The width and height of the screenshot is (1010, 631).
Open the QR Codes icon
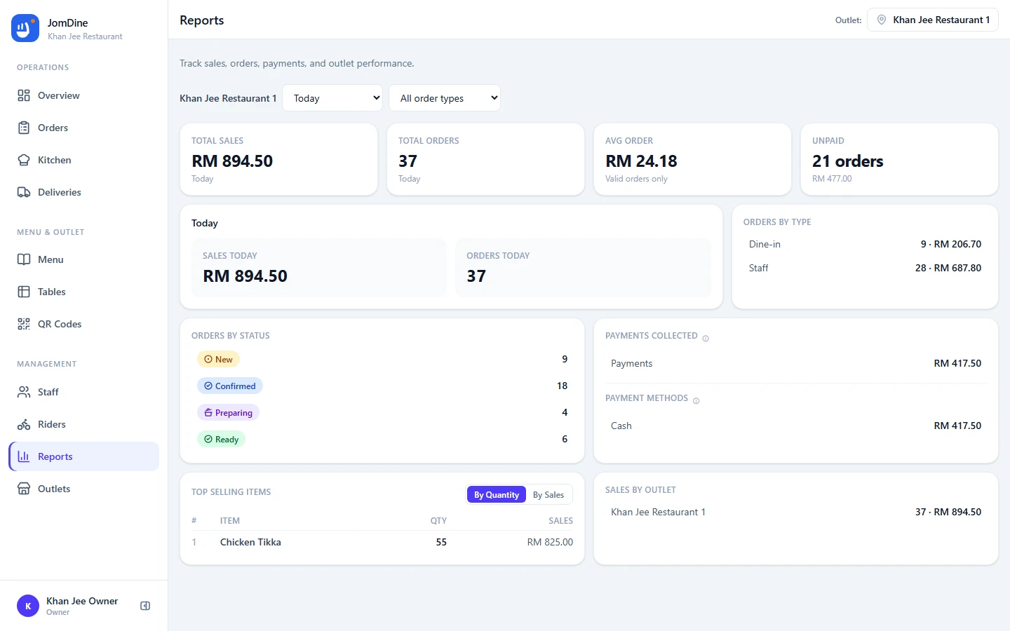[x=24, y=324]
